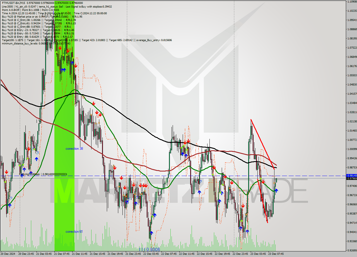
Task: Click the '21 Dec 15:45' time axis label
Action: (98, 254)
